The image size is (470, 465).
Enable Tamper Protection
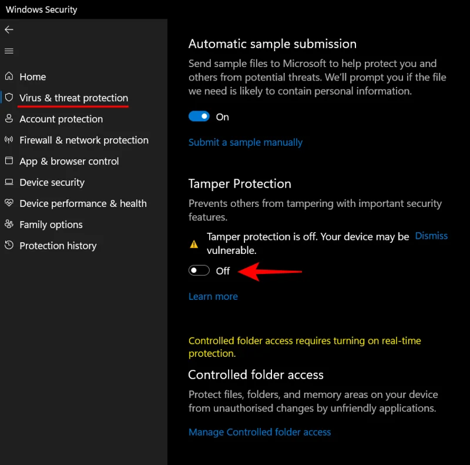[199, 270]
